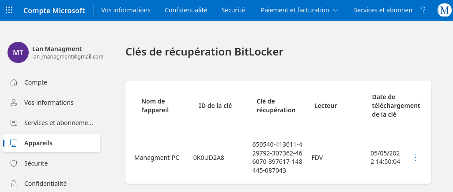This screenshot has width=453, height=192.
Task: Select the Managment-PC device row
Action: coord(278,158)
